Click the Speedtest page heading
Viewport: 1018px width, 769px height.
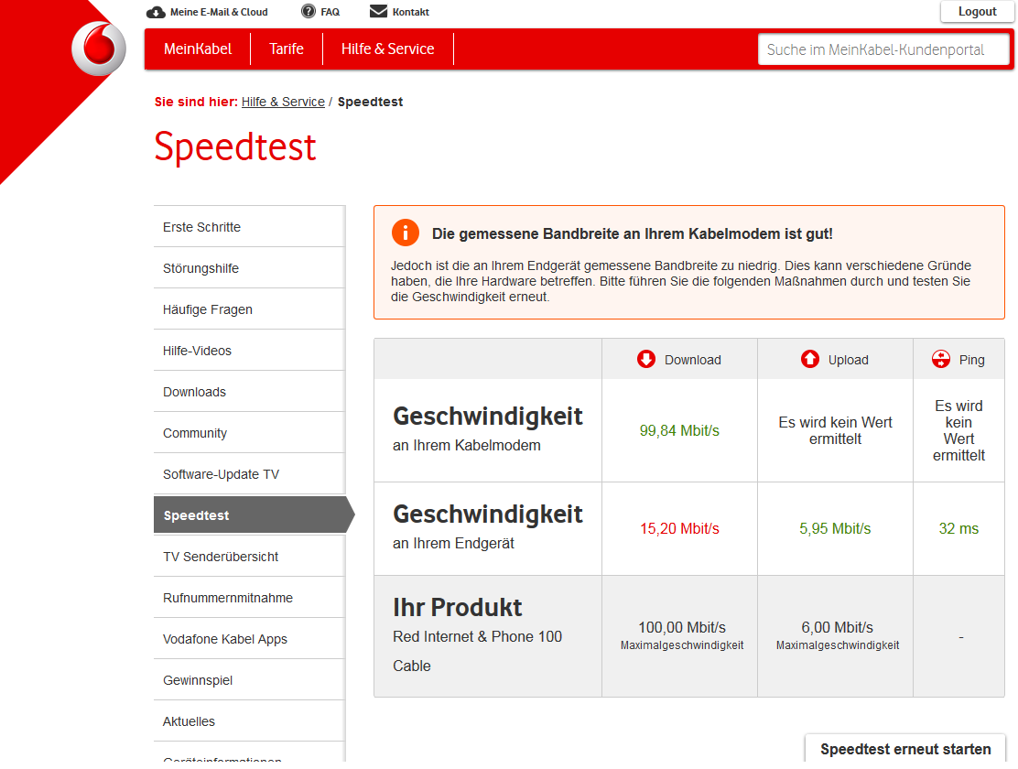(x=235, y=147)
